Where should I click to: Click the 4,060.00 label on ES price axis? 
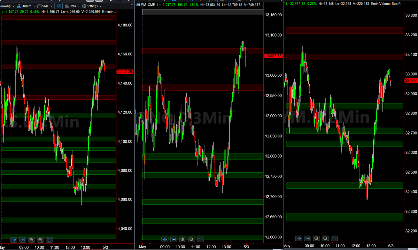125,199
